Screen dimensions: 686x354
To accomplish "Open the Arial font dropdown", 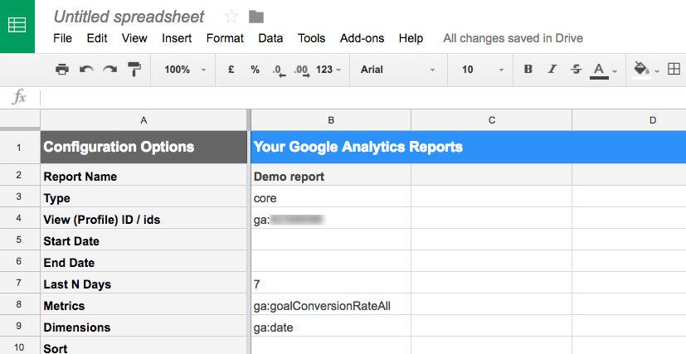I will (x=397, y=70).
